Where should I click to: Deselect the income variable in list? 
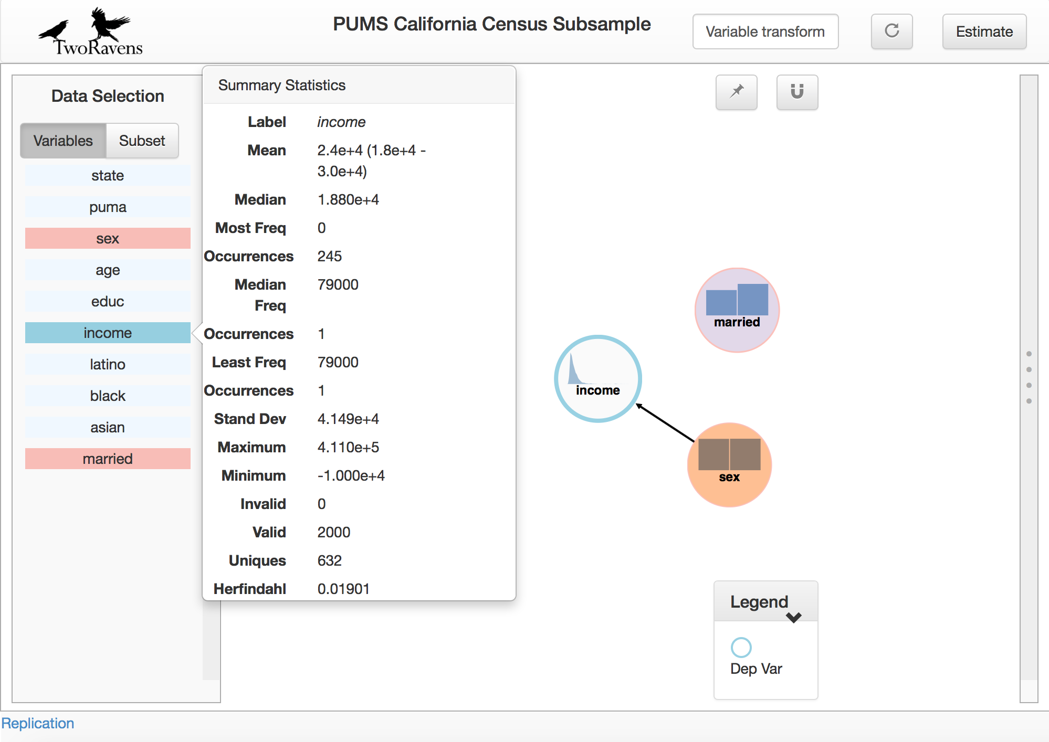pos(108,333)
